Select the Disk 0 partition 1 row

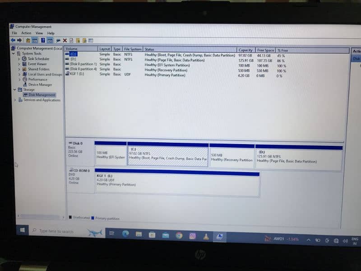click(175, 65)
